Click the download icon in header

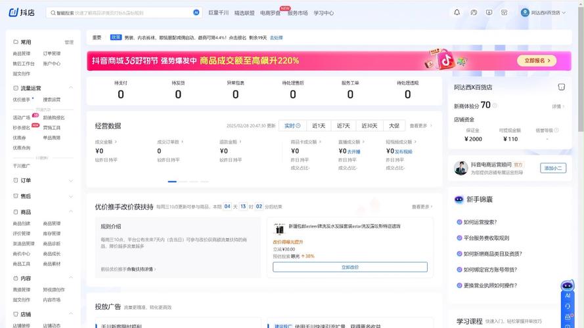tap(489, 12)
